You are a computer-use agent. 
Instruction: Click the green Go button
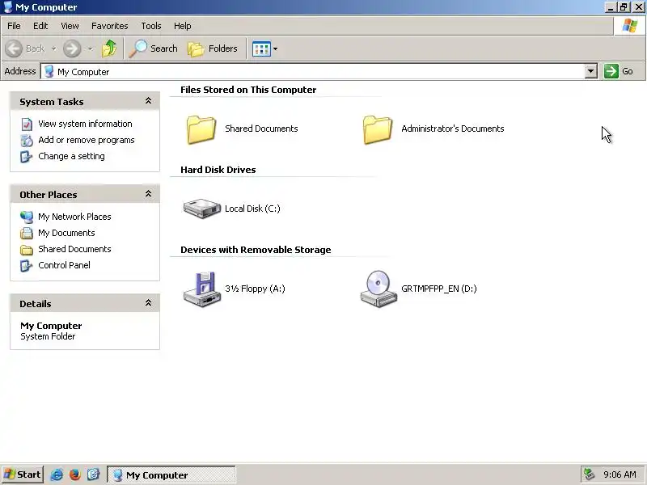click(x=619, y=71)
